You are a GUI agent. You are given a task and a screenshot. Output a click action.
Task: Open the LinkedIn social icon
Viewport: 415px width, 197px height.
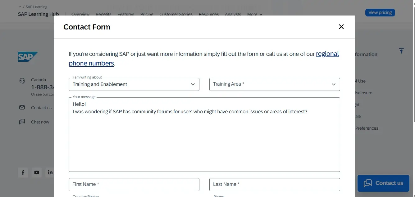click(x=50, y=172)
